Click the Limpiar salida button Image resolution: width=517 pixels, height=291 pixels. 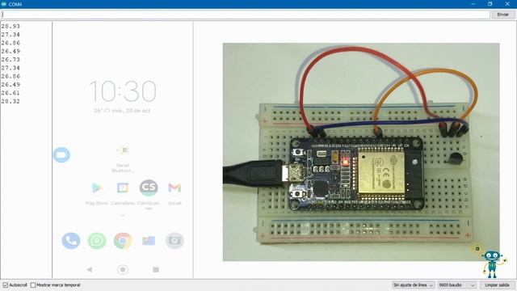[497, 285]
